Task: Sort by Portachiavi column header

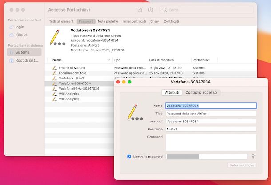Action: coord(204,60)
